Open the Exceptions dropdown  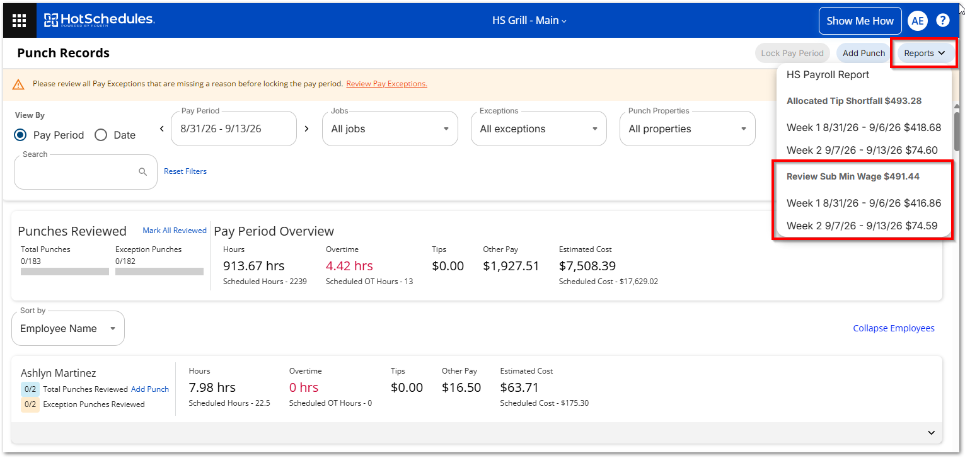tap(539, 129)
